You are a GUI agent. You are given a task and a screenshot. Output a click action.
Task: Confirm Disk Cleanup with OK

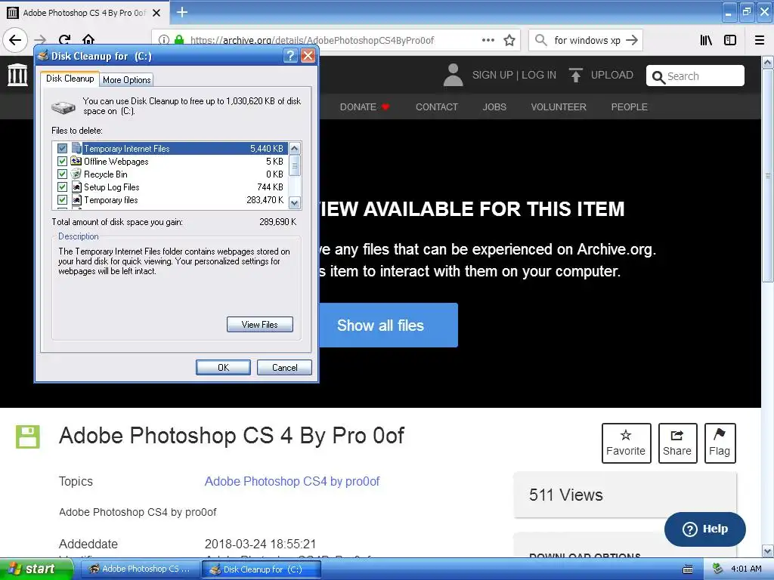(223, 368)
